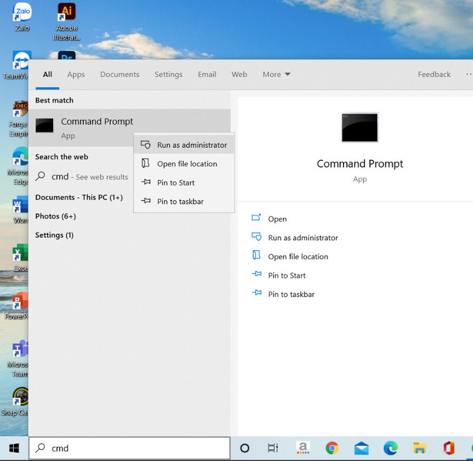Expand Settings (1) results
The image size is (473, 461).
54,235
